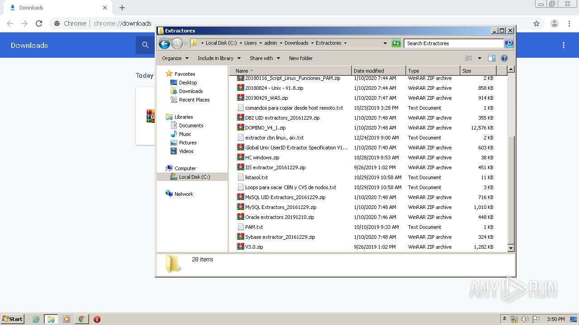579x325 pixels.
Task: Open the Share with menu
Action: (x=265, y=58)
